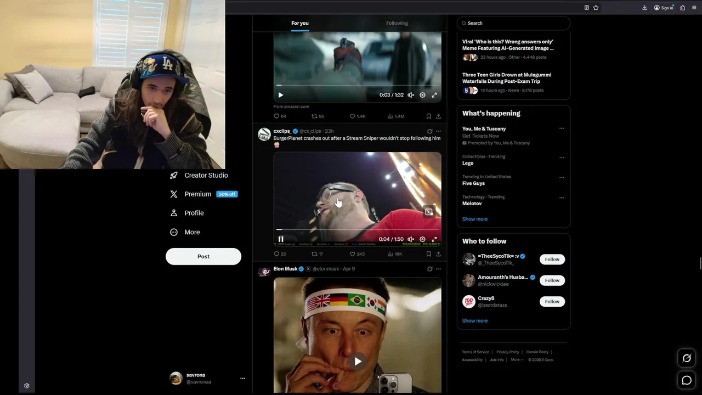Open more options on Elon Musk post
The image size is (702, 395).
[438, 269]
